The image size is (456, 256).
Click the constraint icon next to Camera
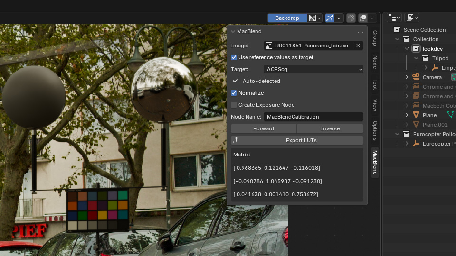453,77
